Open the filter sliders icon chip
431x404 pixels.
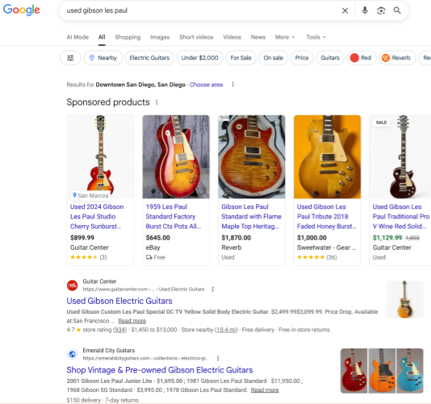(x=70, y=58)
